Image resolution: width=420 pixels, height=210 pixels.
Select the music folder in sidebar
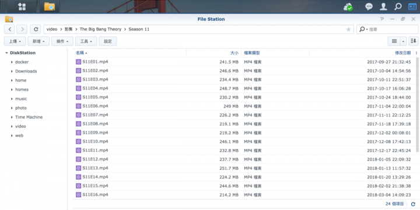(21, 99)
